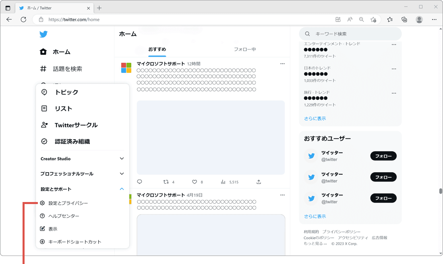This screenshot has height=264, width=443.
Task: Click the retweet icon showing 4 retweets
Action: (x=166, y=182)
